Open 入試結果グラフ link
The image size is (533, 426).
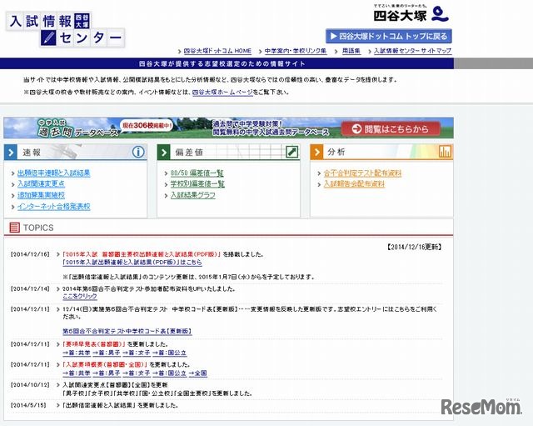[x=192, y=195]
